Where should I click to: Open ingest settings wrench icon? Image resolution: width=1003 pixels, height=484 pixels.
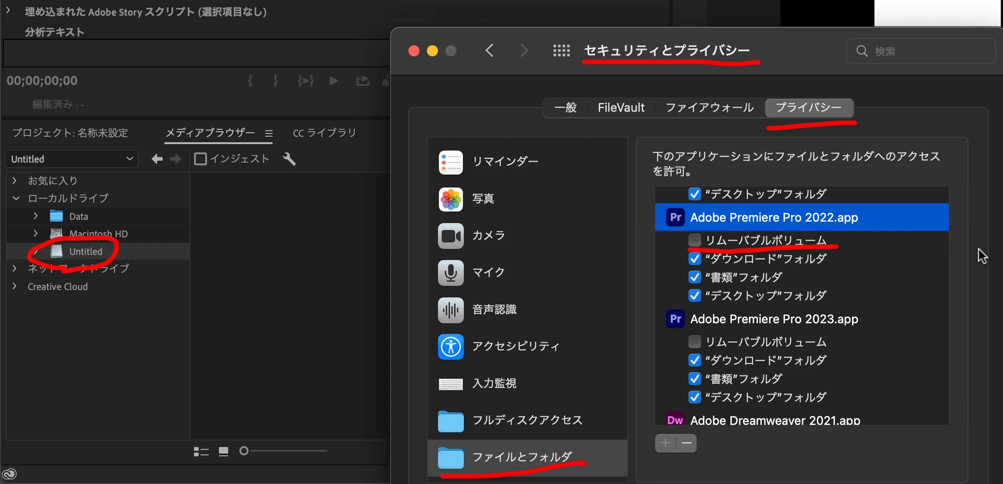pyautogui.click(x=289, y=159)
